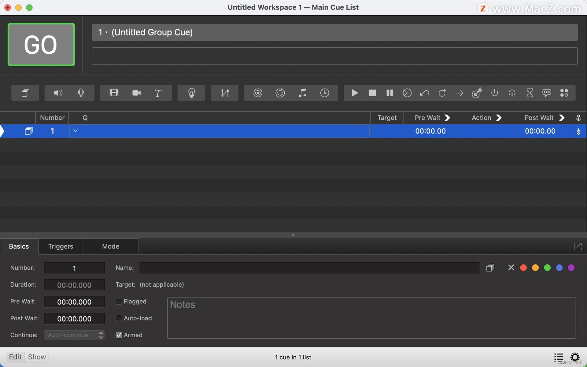Open the Mode tab
The height and width of the screenshot is (367, 587).
[x=111, y=246]
